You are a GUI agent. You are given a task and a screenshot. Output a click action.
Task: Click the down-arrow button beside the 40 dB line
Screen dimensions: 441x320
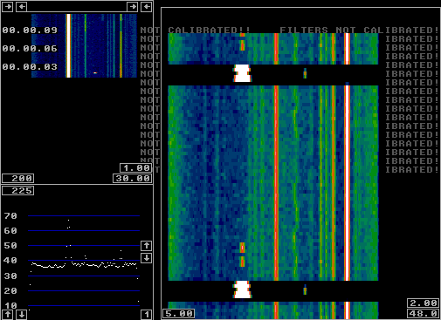147,258
